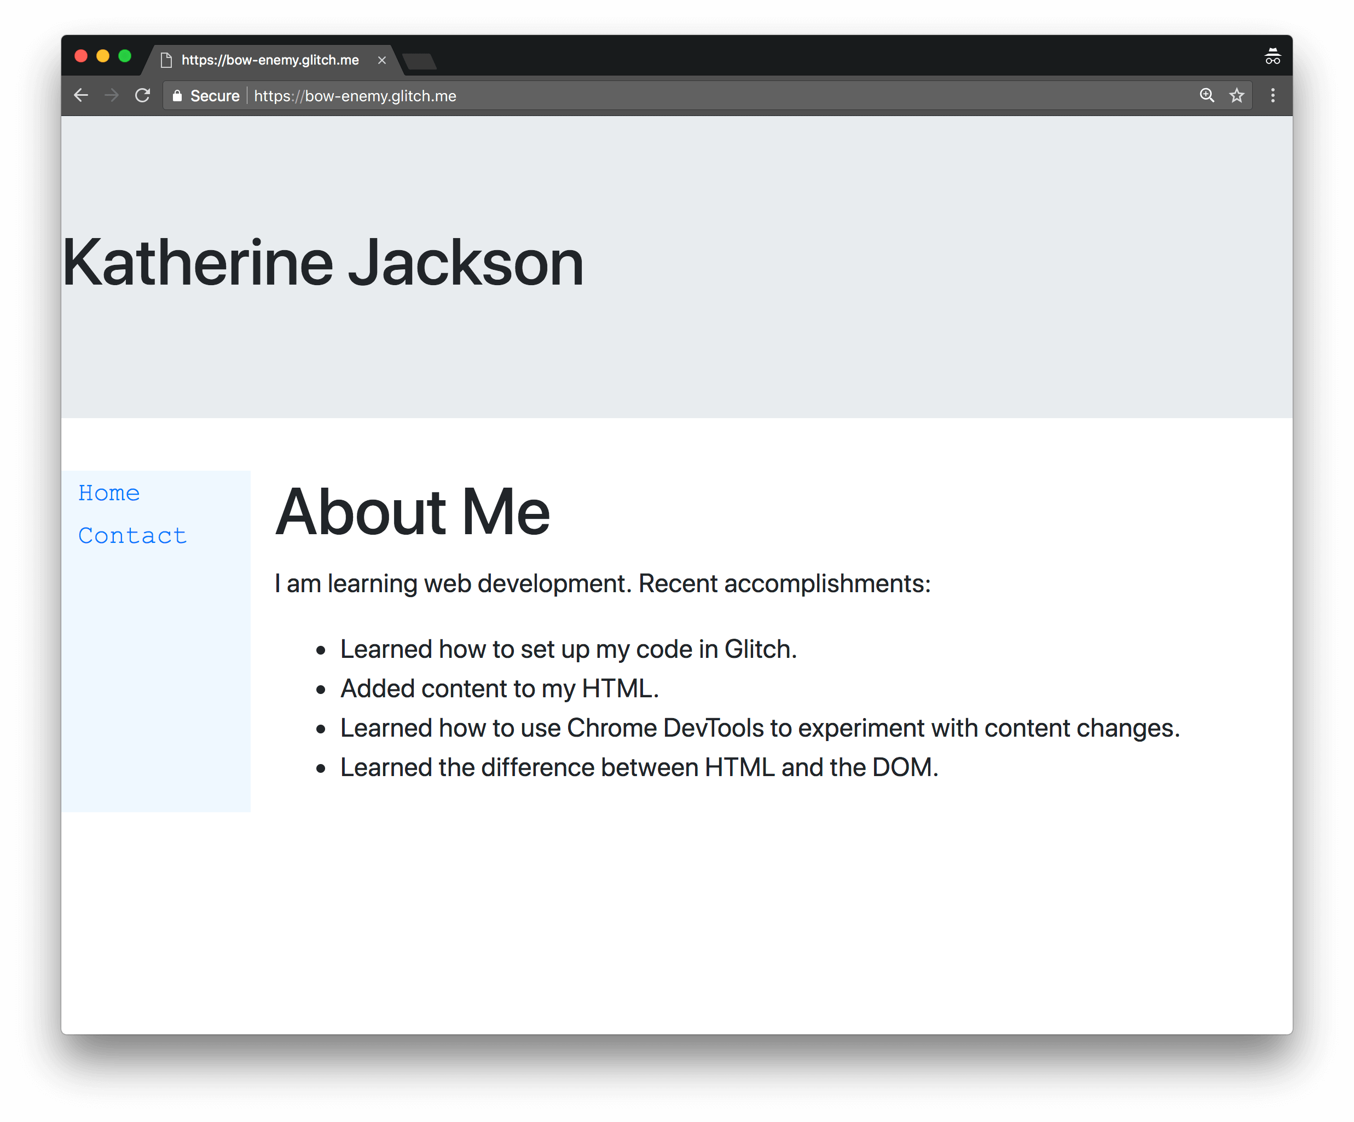Open the zoom magnifier icon in address bar
Viewport: 1354px width, 1122px height.
(1207, 95)
